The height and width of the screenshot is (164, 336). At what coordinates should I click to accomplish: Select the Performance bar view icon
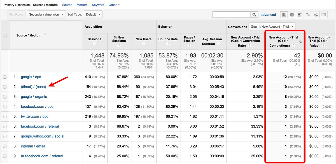[x=300, y=15]
